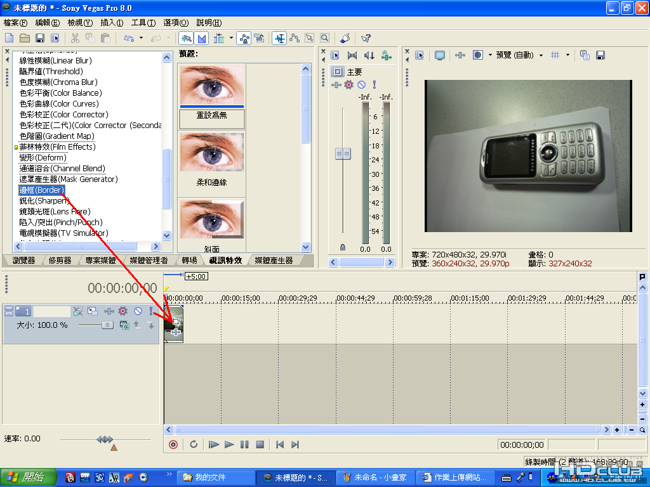Click the Record button in transport bar

click(173, 445)
